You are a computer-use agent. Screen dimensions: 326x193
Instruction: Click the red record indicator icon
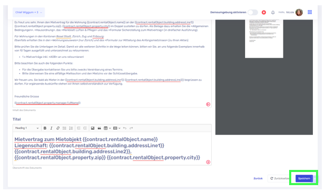(264, 13)
